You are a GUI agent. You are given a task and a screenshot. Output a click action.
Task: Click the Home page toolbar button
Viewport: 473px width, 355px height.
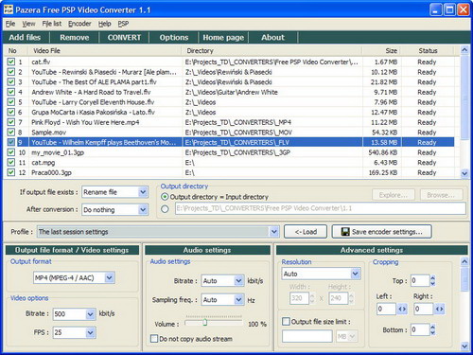[x=223, y=37]
